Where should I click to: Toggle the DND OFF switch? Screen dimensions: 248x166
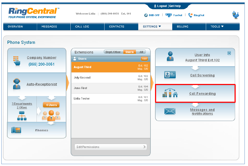(152, 15)
